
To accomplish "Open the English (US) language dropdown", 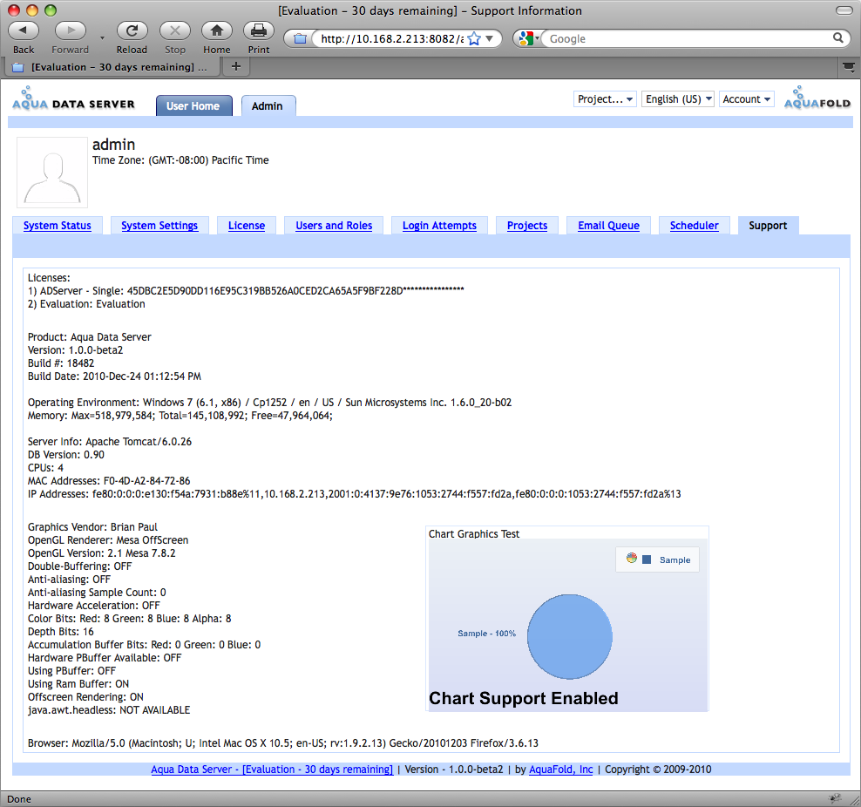I will [x=678, y=99].
